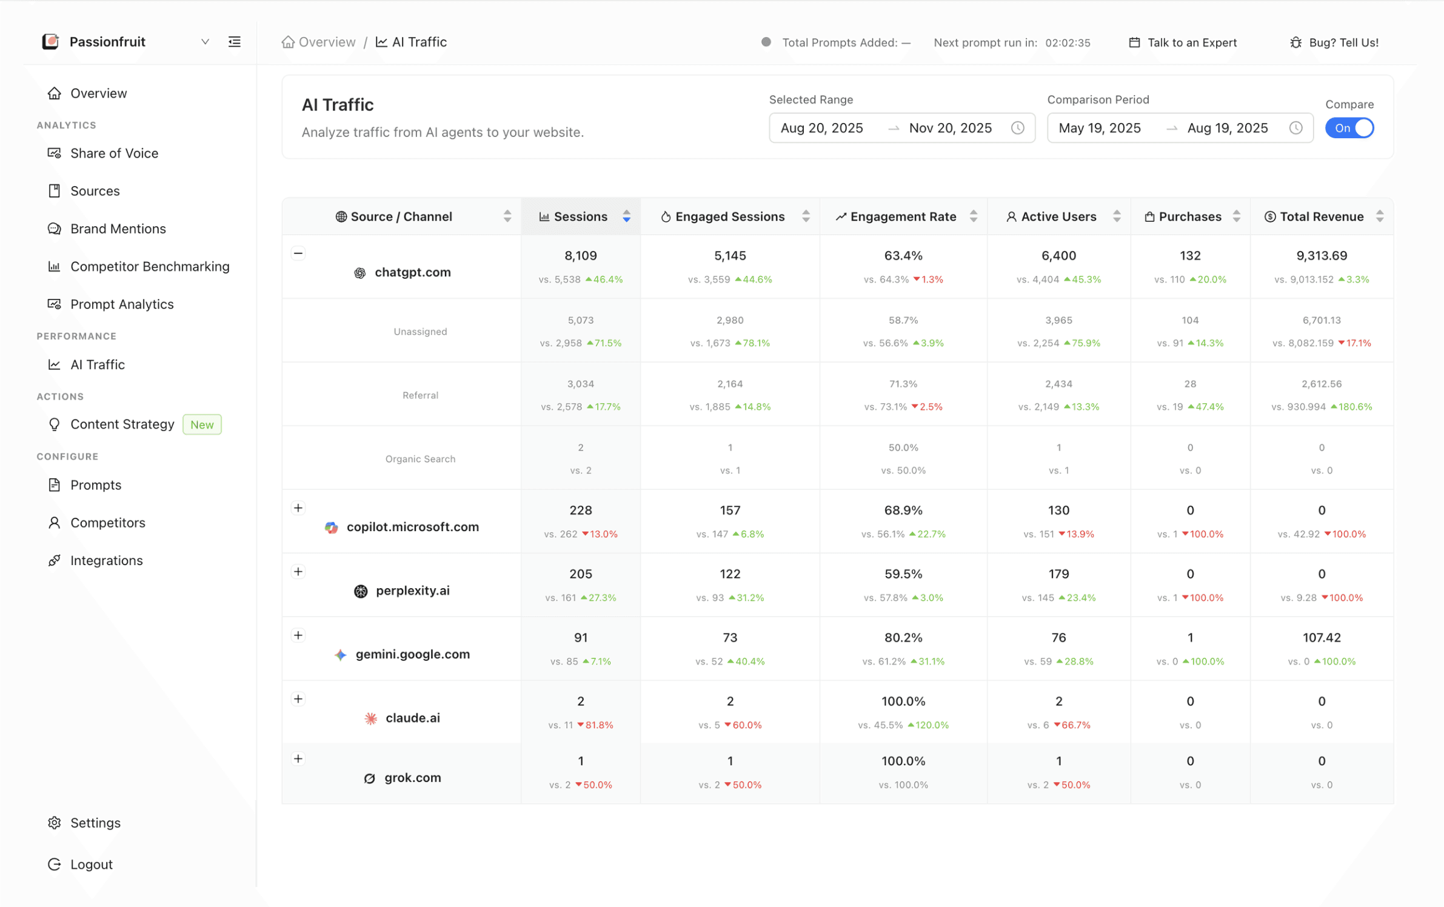Open Overview in the sidebar
This screenshot has width=1444, height=907.
click(x=98, y=93)
